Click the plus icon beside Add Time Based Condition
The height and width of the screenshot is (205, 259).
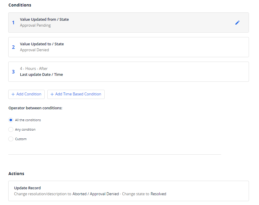[52, 94]
